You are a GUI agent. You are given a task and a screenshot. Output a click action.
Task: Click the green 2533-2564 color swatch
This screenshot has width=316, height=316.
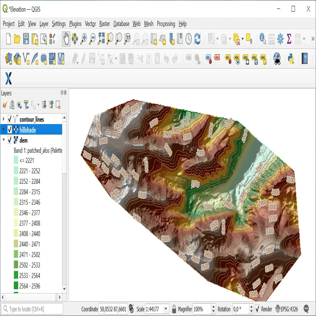pyautogui.click(x=16, y=275)
